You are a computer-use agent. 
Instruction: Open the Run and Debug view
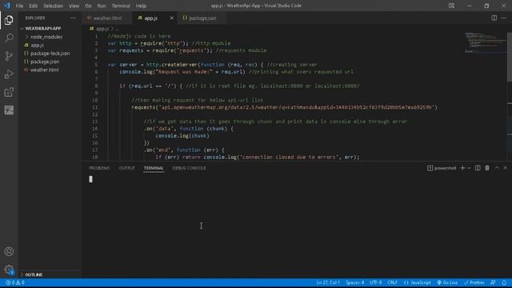(x=9, y=74)
